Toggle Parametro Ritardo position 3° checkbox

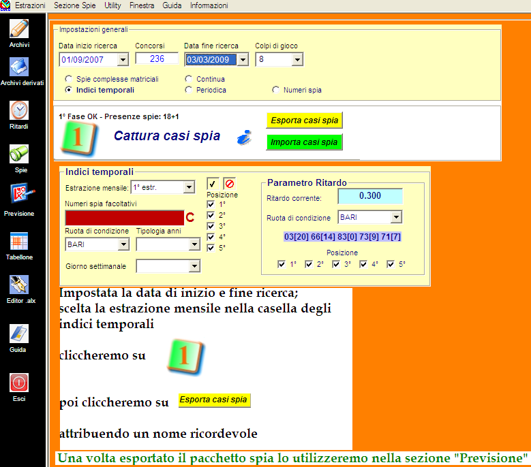[x=336, y=264]
